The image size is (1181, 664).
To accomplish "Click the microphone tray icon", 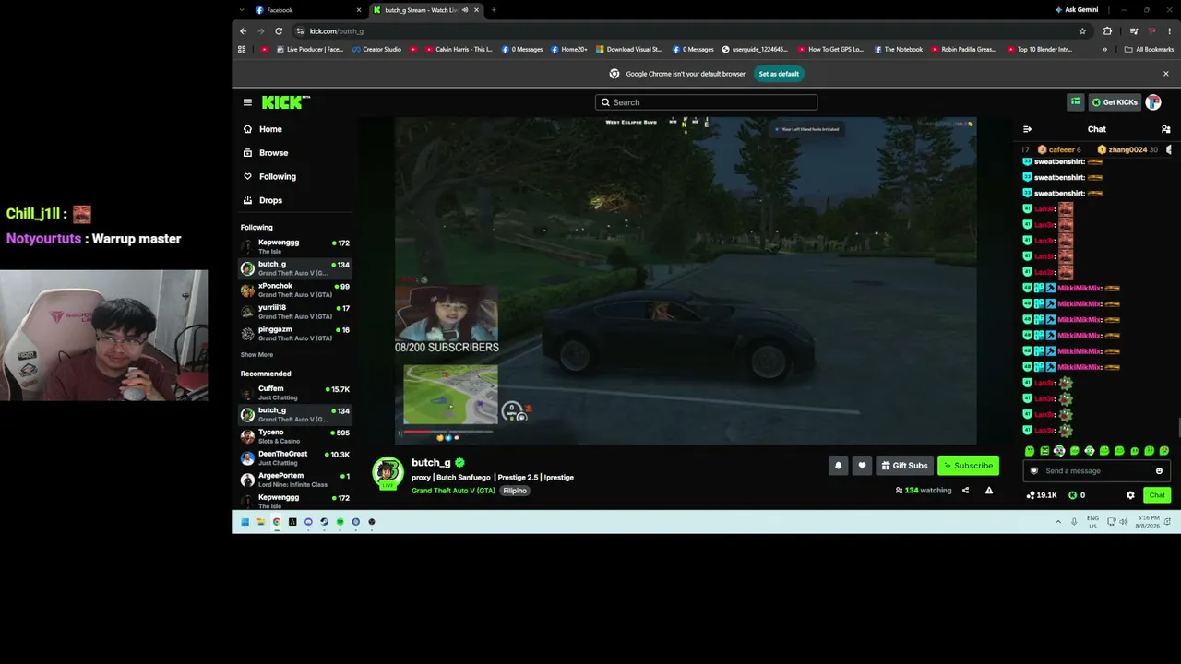I will coord(1074,522).
